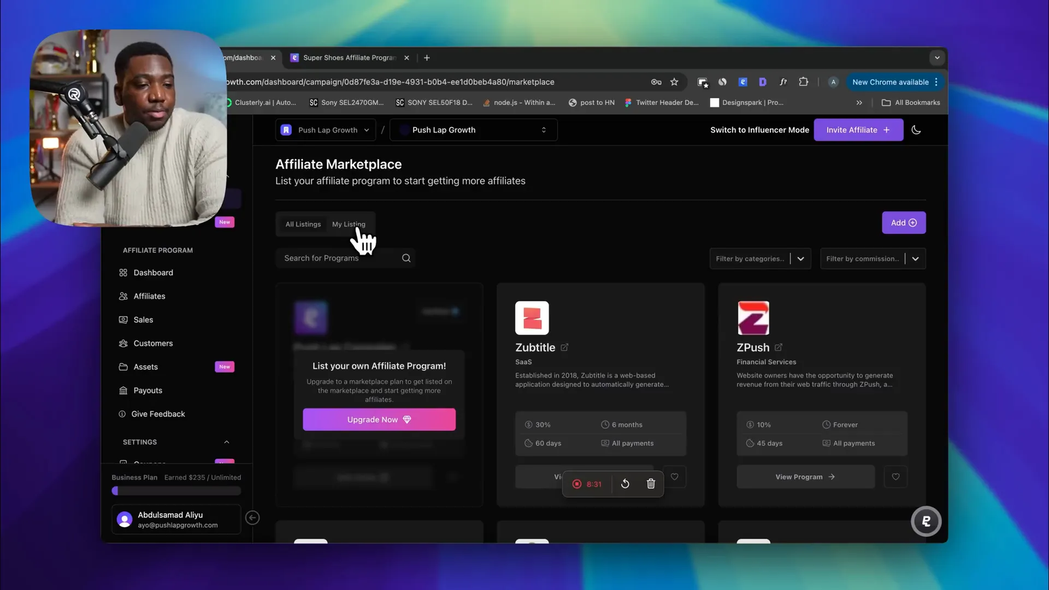This screenshot has width=1049, height=590.
Task: Toggle dark mode moon icon
Action: (916, 130)
